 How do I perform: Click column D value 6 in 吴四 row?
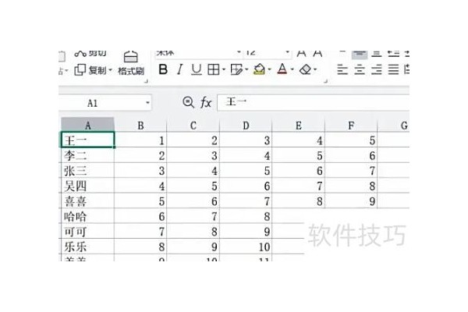(246, 186)
